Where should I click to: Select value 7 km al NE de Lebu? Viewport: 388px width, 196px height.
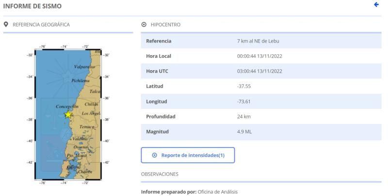point(258,41)
